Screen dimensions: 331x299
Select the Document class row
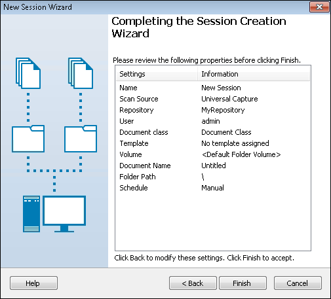point(213,132)
